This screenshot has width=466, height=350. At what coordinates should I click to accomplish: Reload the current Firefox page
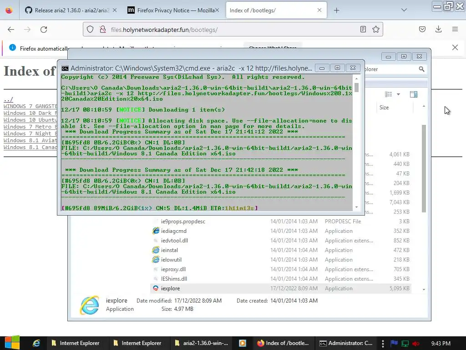point(44,30)
